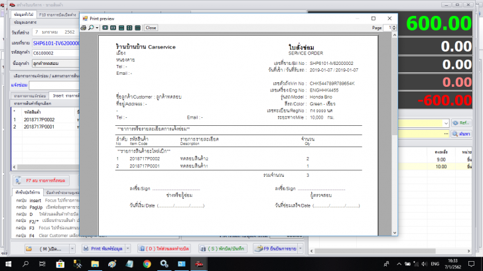
Task: Open the Insert item list tab
Action: pyautogui.click(x=66, y=95)
